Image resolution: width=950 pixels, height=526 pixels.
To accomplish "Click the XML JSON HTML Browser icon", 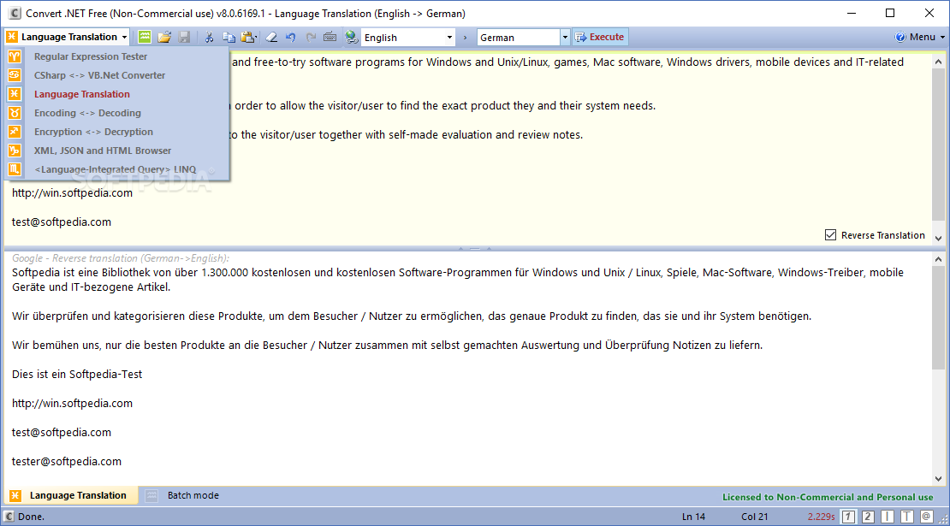I will coord(15,151).
